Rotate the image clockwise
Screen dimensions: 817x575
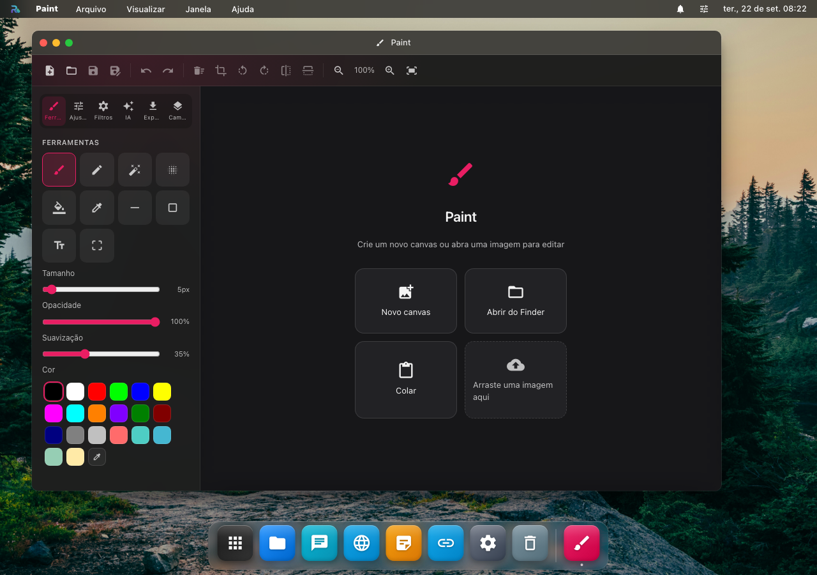pos(264,70)
